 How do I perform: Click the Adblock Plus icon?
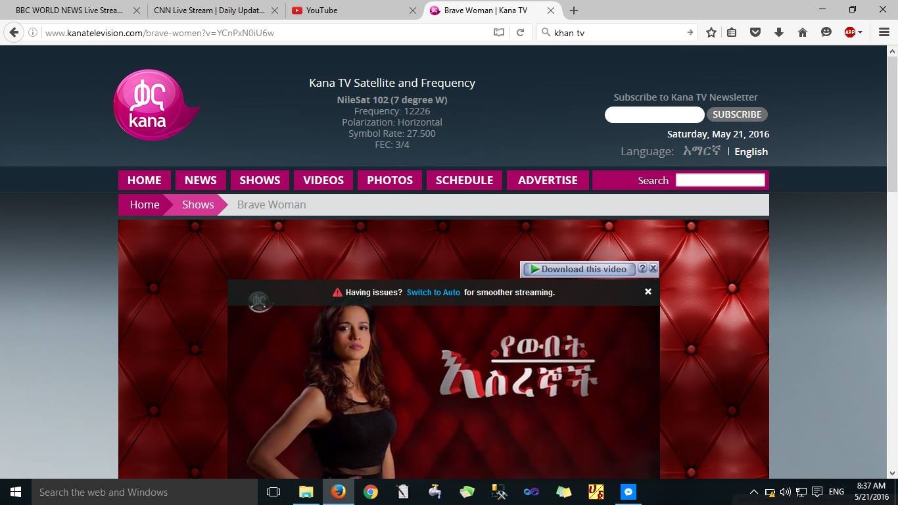[x=849, y=32]
